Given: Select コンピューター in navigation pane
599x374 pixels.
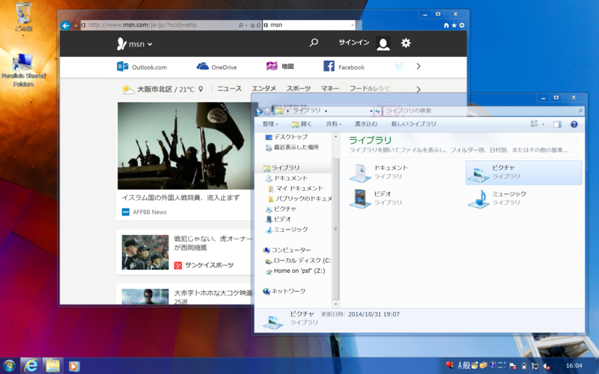Looking at the screenshot, I should pyautogui.click(x=287, y=251).
